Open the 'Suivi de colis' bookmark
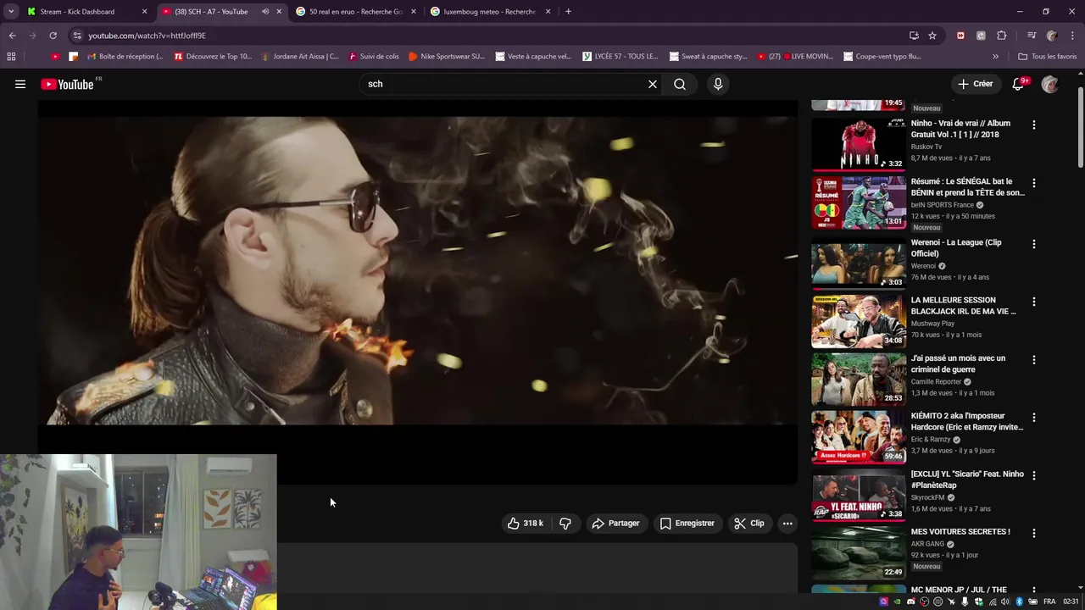Screen dimensions: 1085x610 coord(372,57)
